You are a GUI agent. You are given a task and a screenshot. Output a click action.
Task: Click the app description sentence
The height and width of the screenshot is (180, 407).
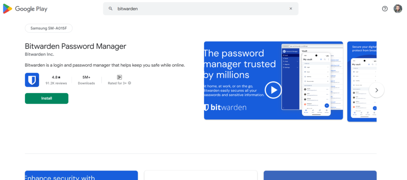pos(105,65)
